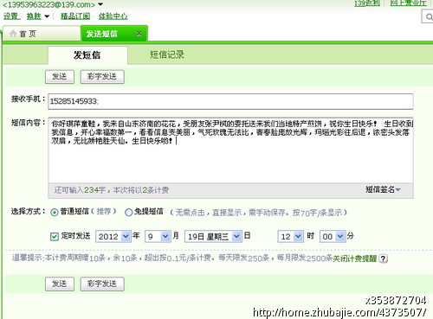Click the top 彩字发送 button
Image resolution: width=433 pixels, height=319 pixels.
click(x=102, y=77)
